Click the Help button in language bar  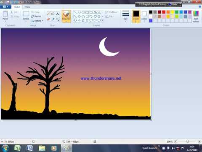(x=173, y=4)
